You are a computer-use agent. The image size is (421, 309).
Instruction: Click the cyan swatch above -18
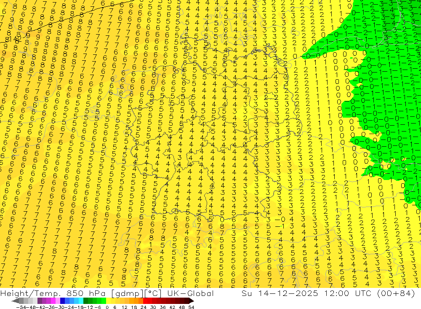(81, 301)
